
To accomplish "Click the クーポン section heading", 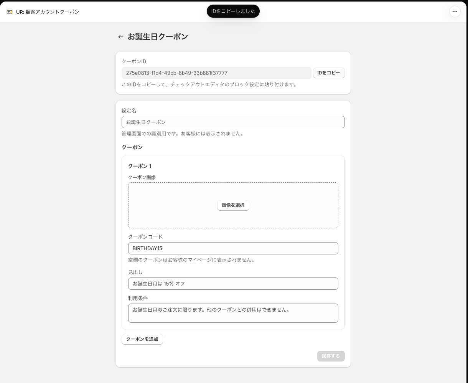I will click(132, 147).
